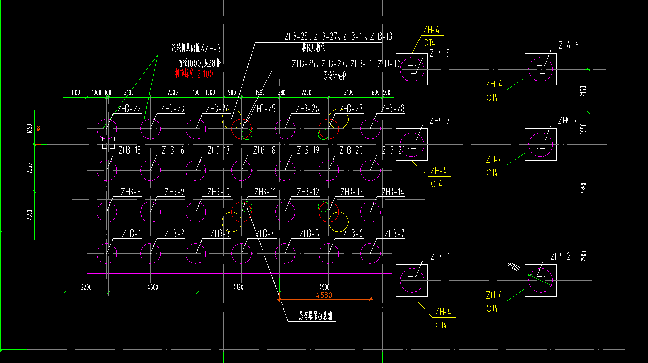Select pile label ZH3-17

point(219,150)
